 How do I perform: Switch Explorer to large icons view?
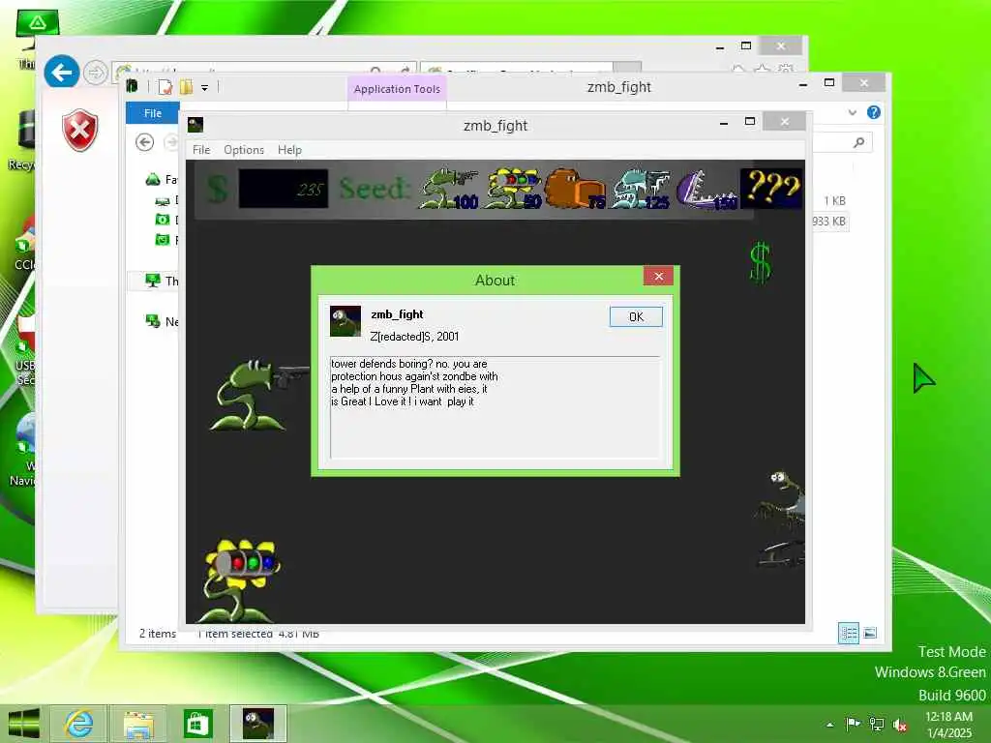coord(870,633)
